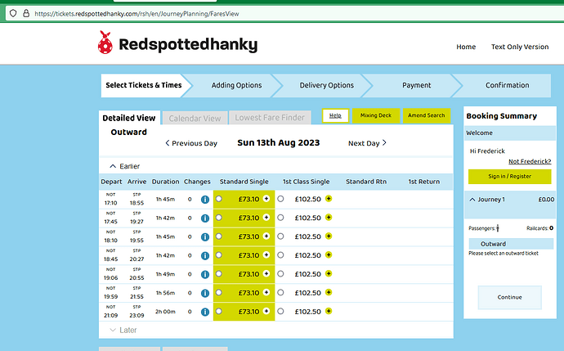Open info icon for 17:10 departure
This screenshot has height=351, width=564.
click(x=205, y=199)
